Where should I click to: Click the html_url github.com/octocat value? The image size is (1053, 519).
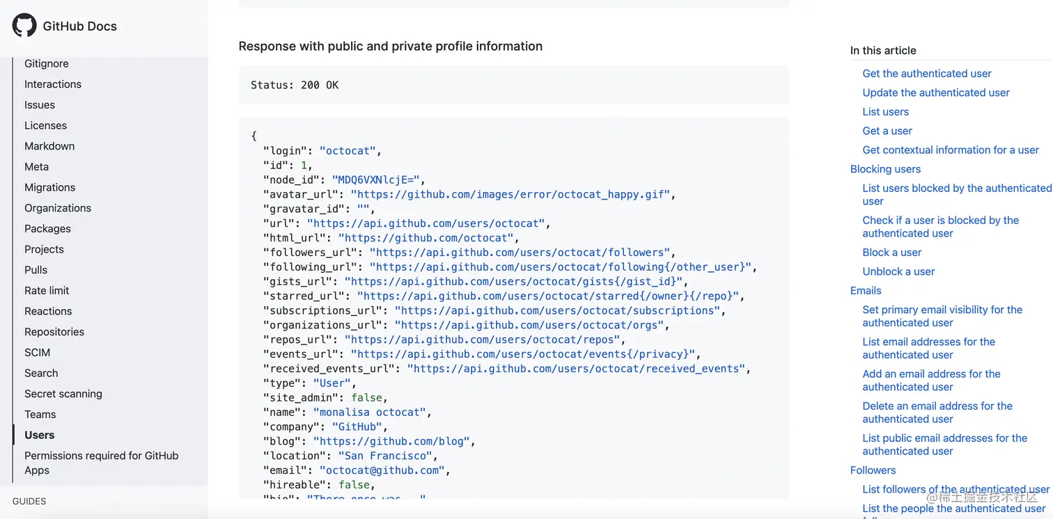[x=426, y=238]
